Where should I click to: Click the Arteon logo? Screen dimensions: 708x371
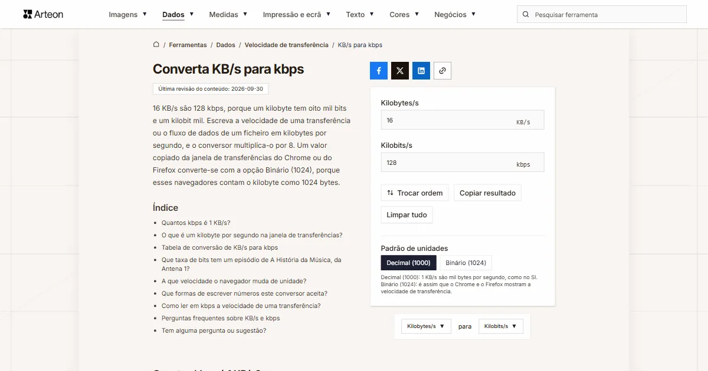tap(43, 14)
